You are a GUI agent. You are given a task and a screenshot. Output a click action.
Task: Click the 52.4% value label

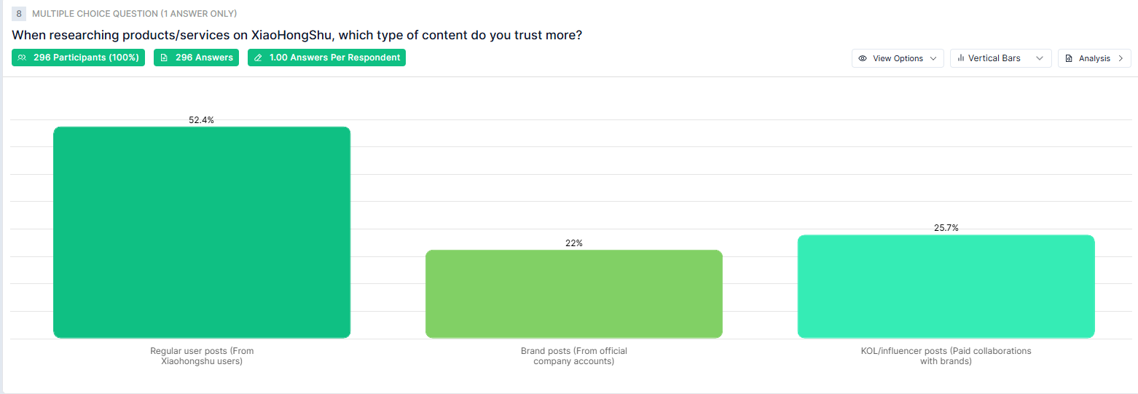click(201, 120)
